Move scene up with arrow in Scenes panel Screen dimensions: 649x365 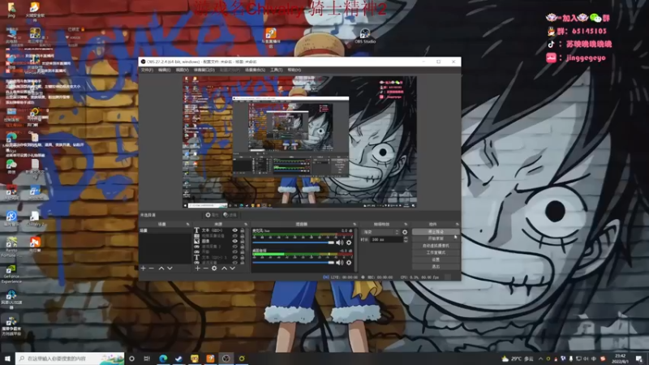click(x=161, y=268)
